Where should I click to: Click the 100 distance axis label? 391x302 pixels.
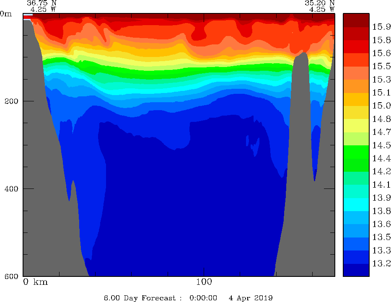click(204, 282)
